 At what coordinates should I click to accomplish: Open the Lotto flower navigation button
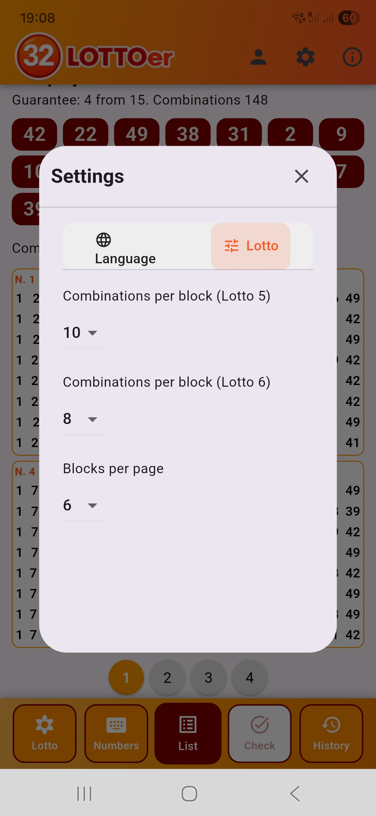click(x=45, y=733)
